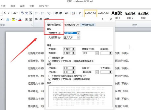Click the center align paragraph icon

(40, 19)
